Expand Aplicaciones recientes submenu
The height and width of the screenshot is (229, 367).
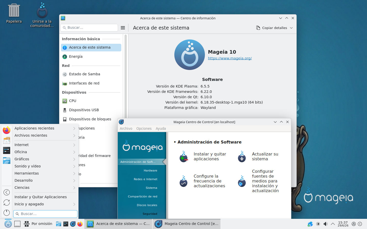[45, 128]
